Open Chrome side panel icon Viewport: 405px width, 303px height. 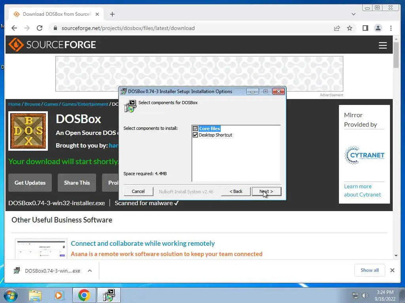click(365, 28)
